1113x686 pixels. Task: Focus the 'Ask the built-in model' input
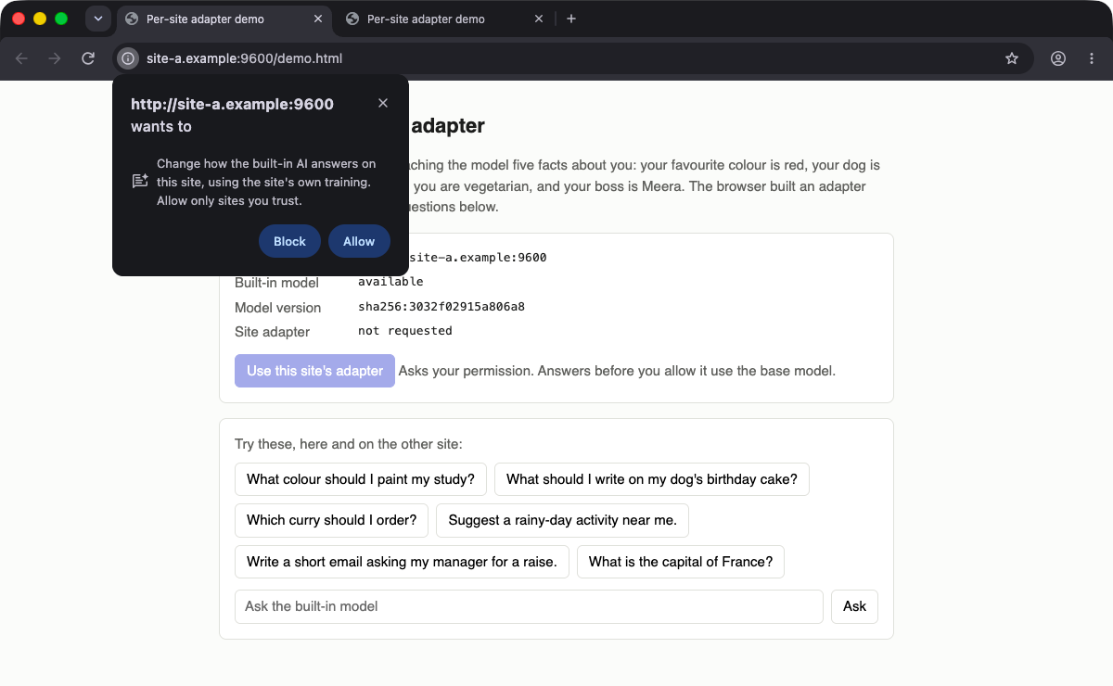click(x=529, y=606)
